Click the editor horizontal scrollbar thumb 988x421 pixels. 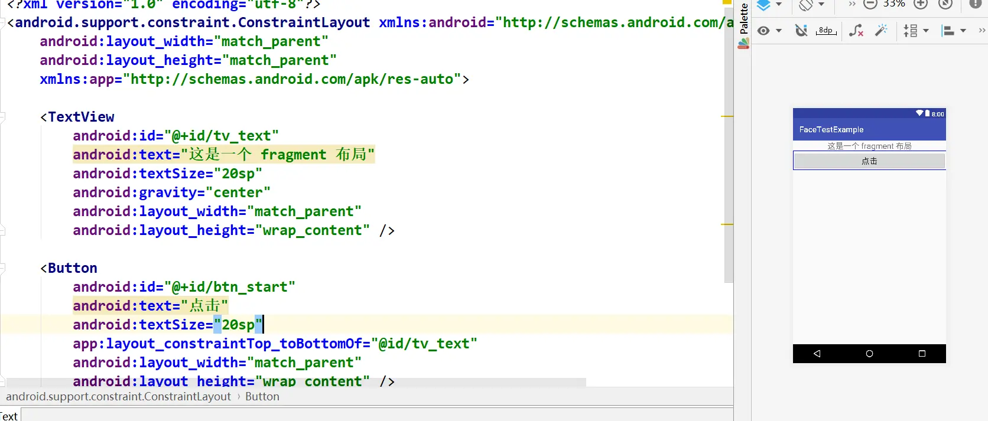296,382
